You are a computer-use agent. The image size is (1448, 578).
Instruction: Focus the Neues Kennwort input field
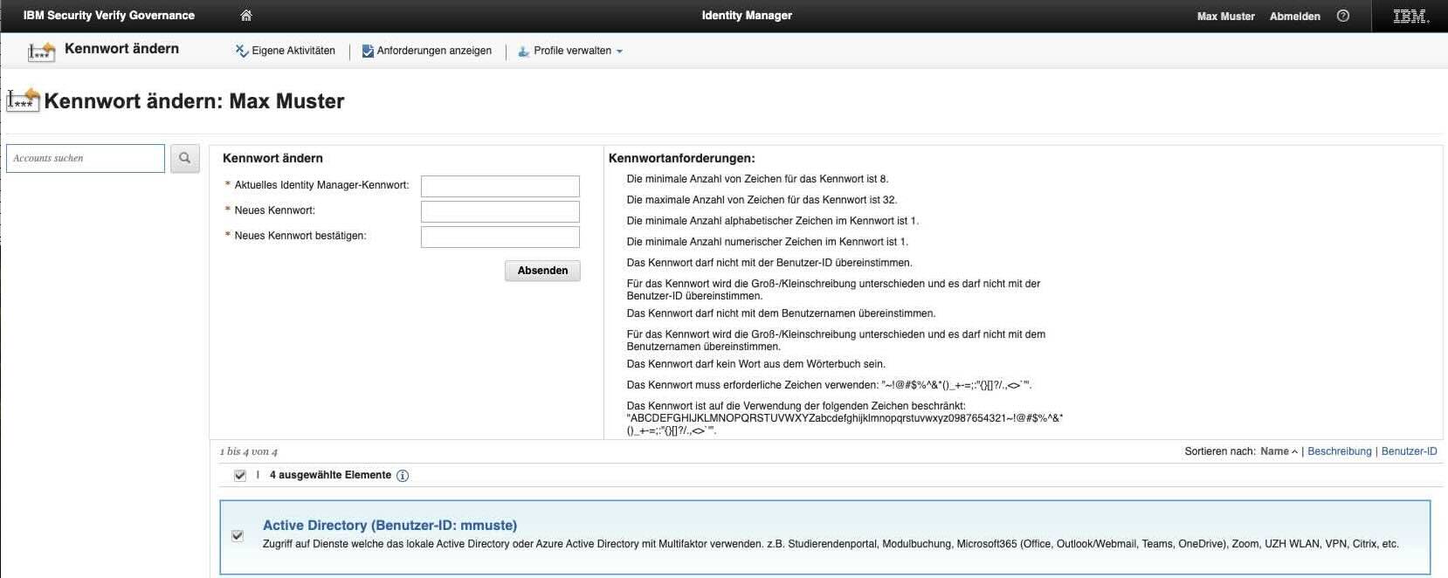500,211
